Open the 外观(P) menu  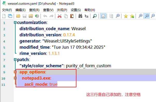[x=62, y=10]
